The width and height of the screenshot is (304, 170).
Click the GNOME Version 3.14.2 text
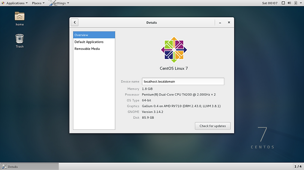152,112
